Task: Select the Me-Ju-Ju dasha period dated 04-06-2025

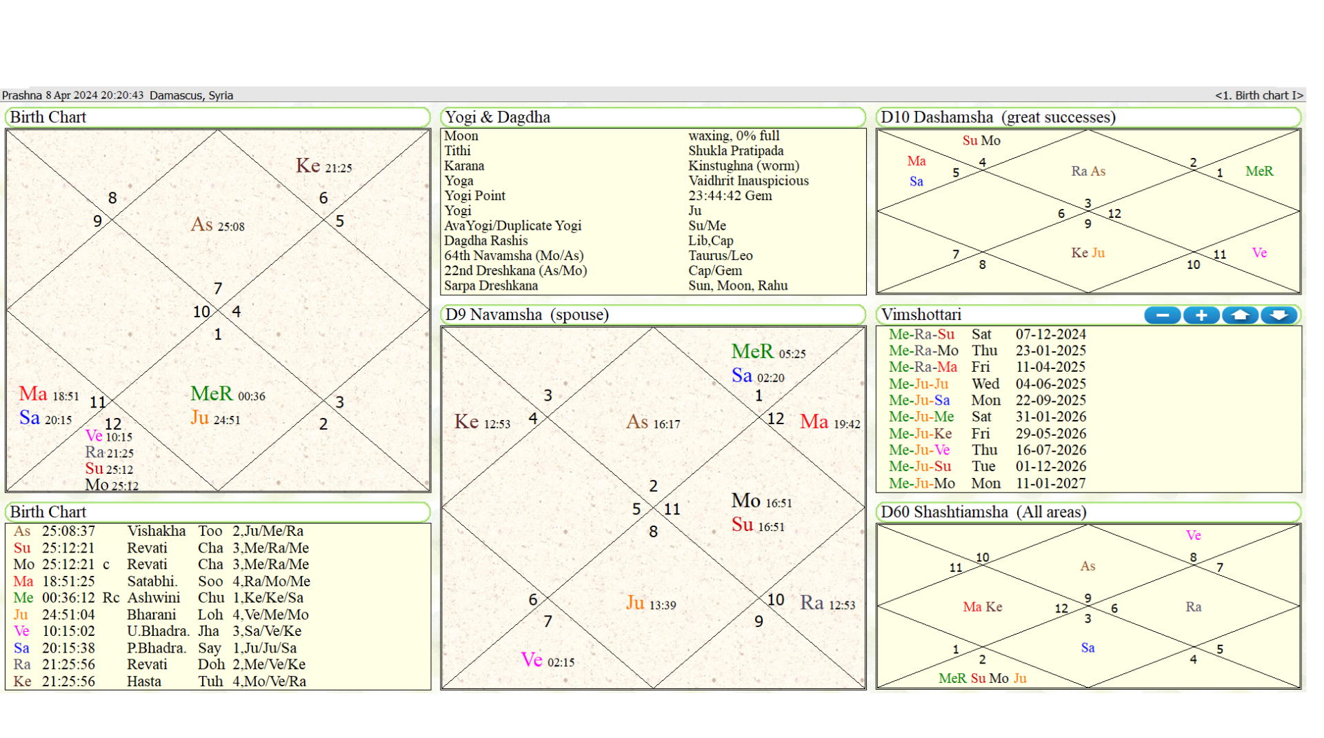Action: (x=986, y=384)
